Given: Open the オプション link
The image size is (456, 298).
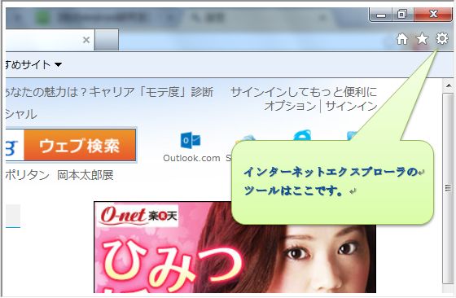Looking at the screenshot, I should 290,106.
